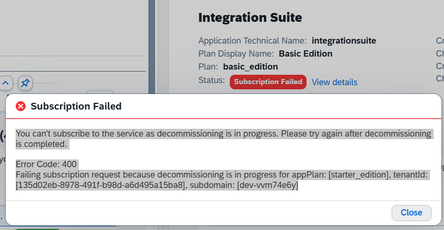
Task: Click the Plan Display Name label
Action: tap(236, 53)
